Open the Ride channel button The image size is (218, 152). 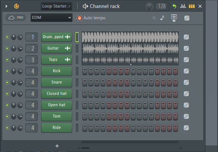[57, 128]
